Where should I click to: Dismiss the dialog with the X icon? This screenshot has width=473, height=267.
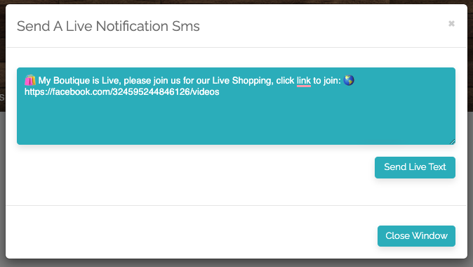(451, 24)
